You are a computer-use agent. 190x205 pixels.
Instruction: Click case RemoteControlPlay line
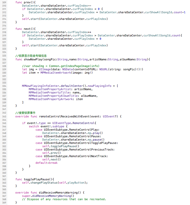pyautogui.click(x=67, y=130)
